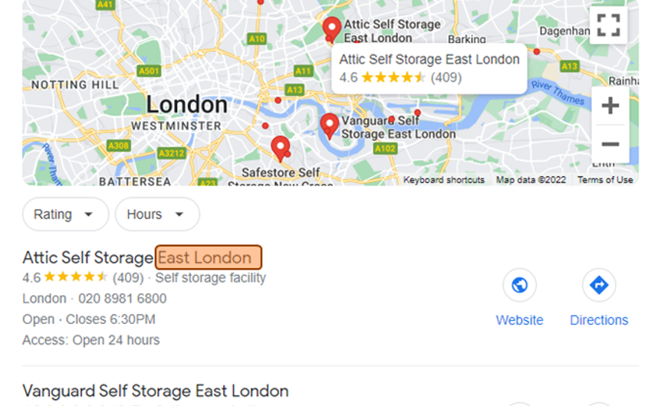The height and width of the screenshot is (406, 664).
Task: Select the Vanguard Self Storage map pin
Action: click(330, 126)
